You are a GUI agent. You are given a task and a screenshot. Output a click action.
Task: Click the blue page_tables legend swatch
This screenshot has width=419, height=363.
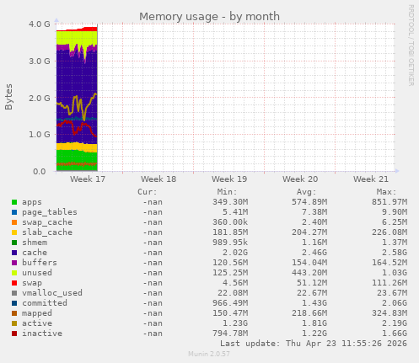14,212
